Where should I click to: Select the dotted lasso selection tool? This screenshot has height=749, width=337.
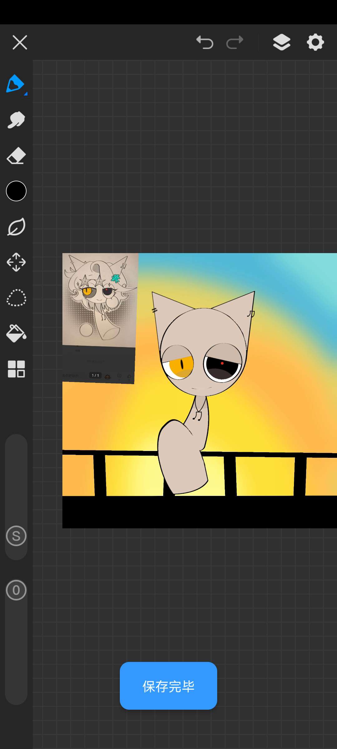[16, 298]
